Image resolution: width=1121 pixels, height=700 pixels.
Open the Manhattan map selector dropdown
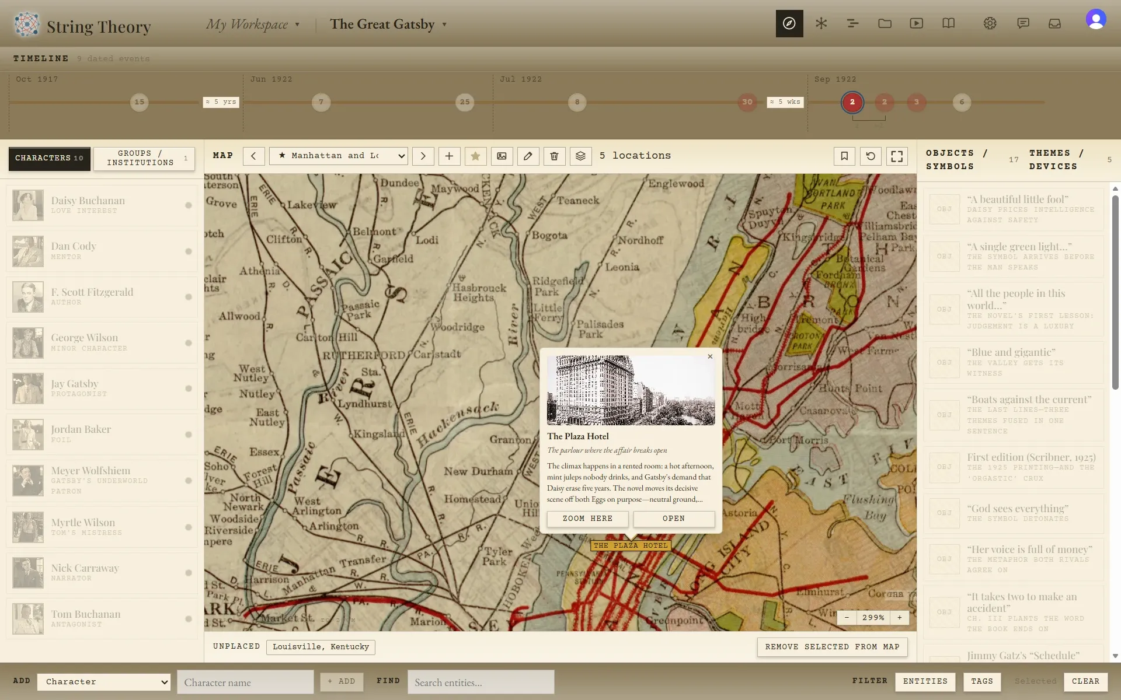(x=339, y=156)
